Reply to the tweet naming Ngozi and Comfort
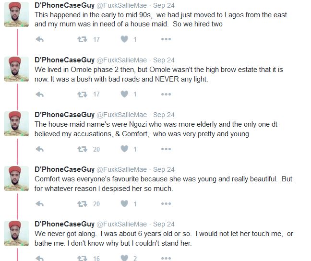This screenshot has height=261, width=311. point(40,149)
